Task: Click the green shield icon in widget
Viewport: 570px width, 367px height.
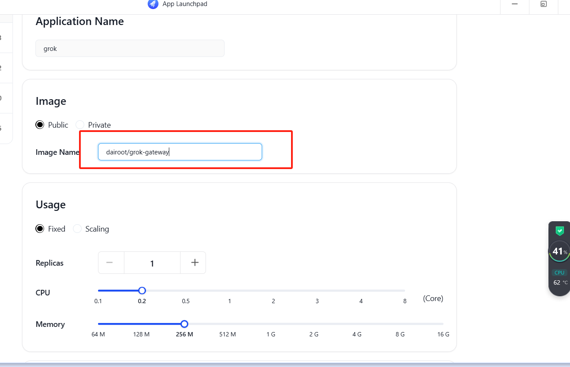Action: tap(560, 231)
